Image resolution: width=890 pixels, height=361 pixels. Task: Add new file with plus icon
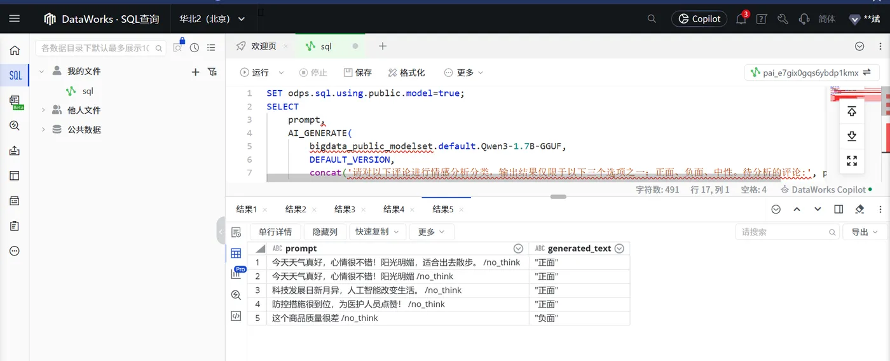(196, 72)
